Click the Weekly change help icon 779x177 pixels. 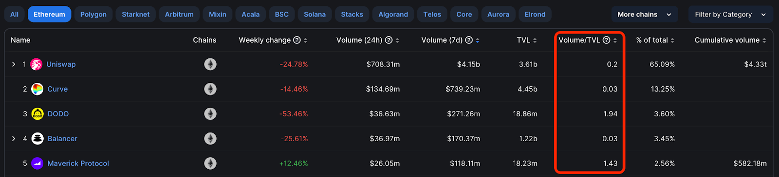tap(297, 40)
